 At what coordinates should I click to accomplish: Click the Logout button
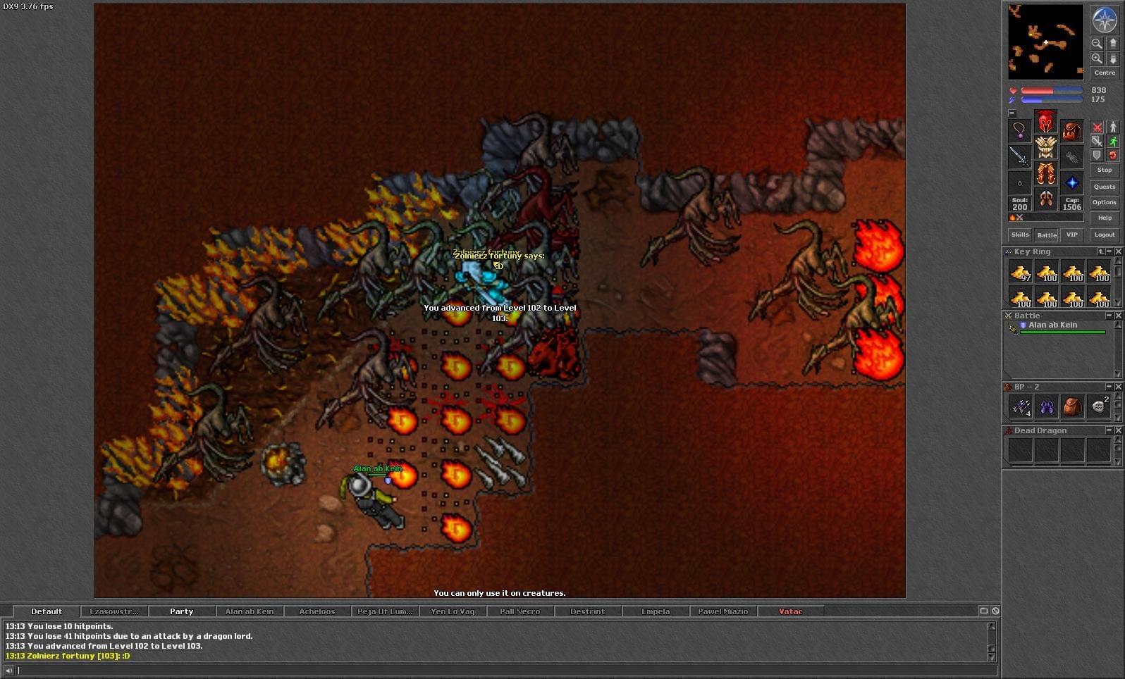tap(1105, 235)
